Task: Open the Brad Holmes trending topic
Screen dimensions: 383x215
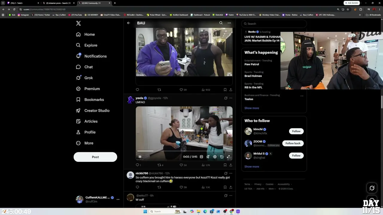Action: [x=253, y=76]
